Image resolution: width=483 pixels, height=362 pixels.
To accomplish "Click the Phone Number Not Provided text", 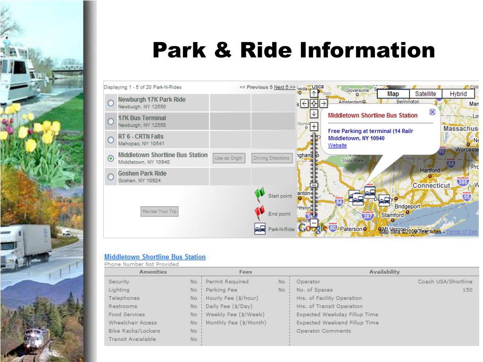I will point(142,264).
